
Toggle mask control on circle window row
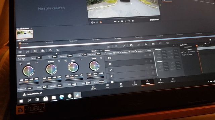click(x=151, y=61)
